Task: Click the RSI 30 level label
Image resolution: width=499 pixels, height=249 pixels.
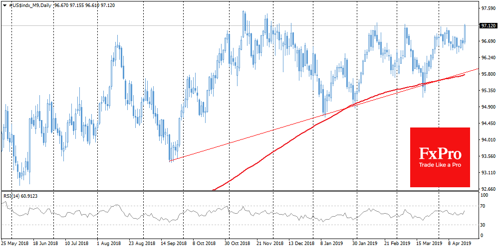Action: coord(483,225)
